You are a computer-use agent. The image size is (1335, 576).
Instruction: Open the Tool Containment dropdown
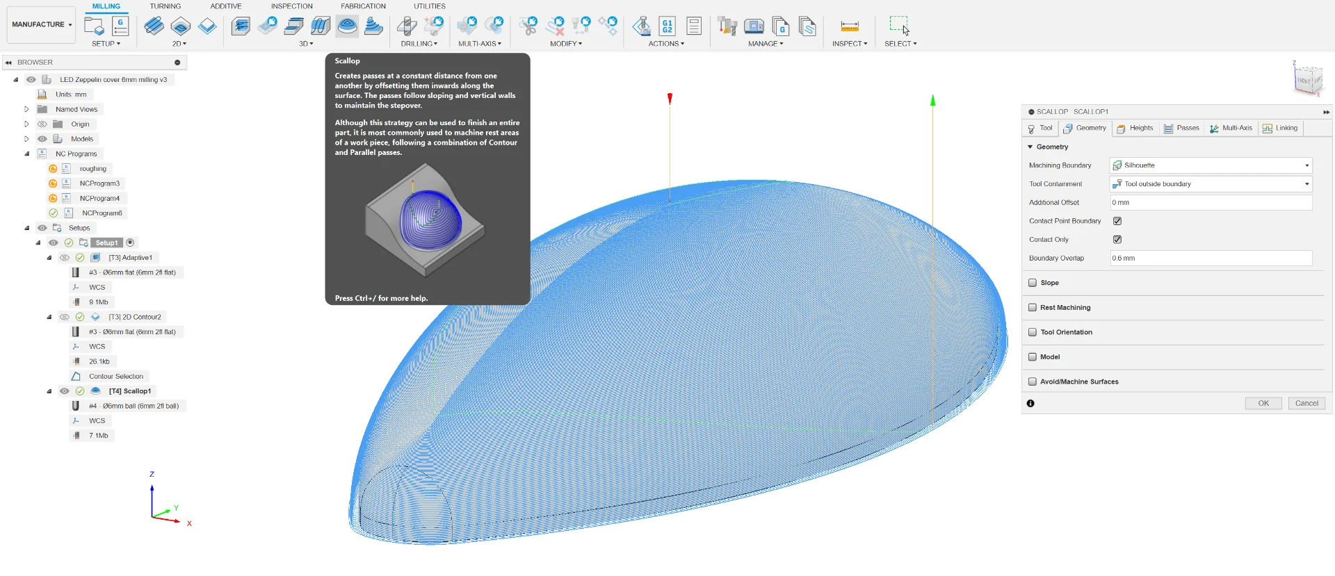(1211, 184)
